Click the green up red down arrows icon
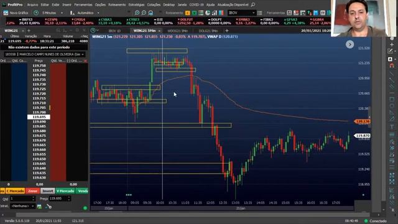 (309, 13)
